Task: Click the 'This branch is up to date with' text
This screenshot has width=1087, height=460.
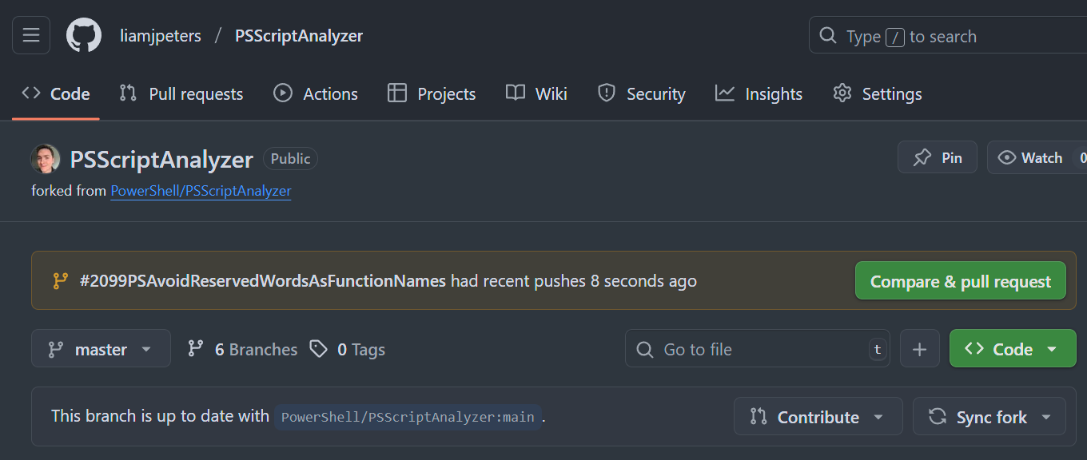Action: tap(160, 416)
